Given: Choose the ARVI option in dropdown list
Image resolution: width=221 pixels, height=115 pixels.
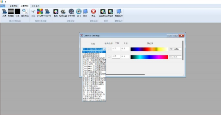Looking at the screenshot, I should (x=94, y=58).
